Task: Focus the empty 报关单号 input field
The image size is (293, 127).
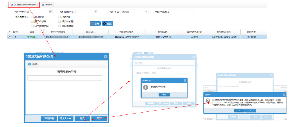Action: pos(65,78)
